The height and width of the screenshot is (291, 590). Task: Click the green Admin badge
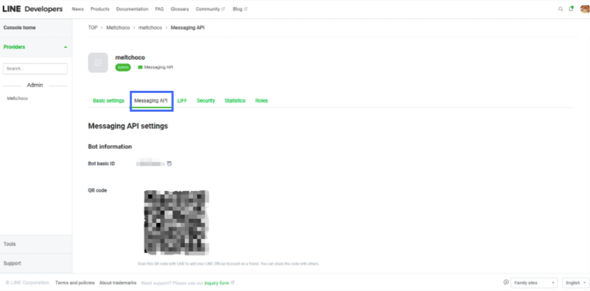pyautogui.click(x=122, y=67)
